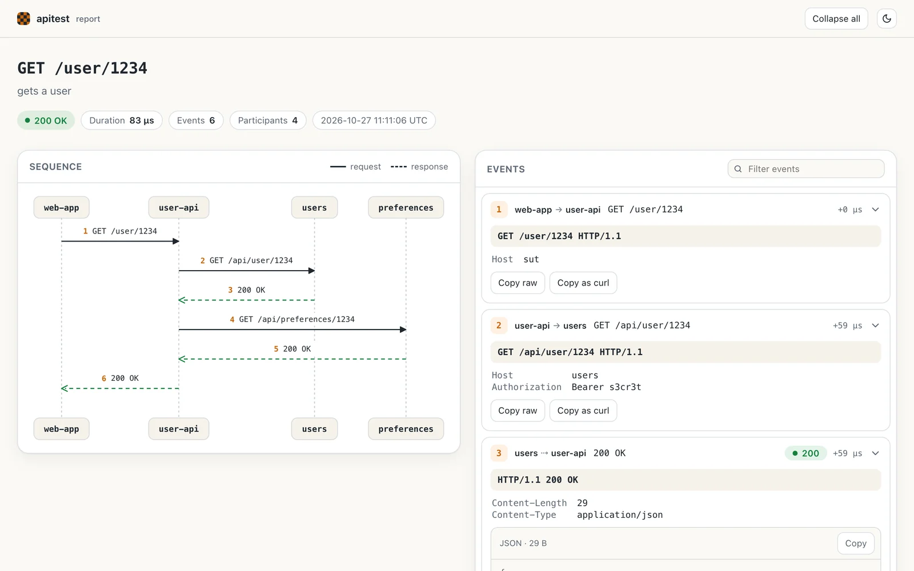The height and width of the screenshot is (571, 914).
Task: Copy event 1 request as curl
Action: (583, 283)
